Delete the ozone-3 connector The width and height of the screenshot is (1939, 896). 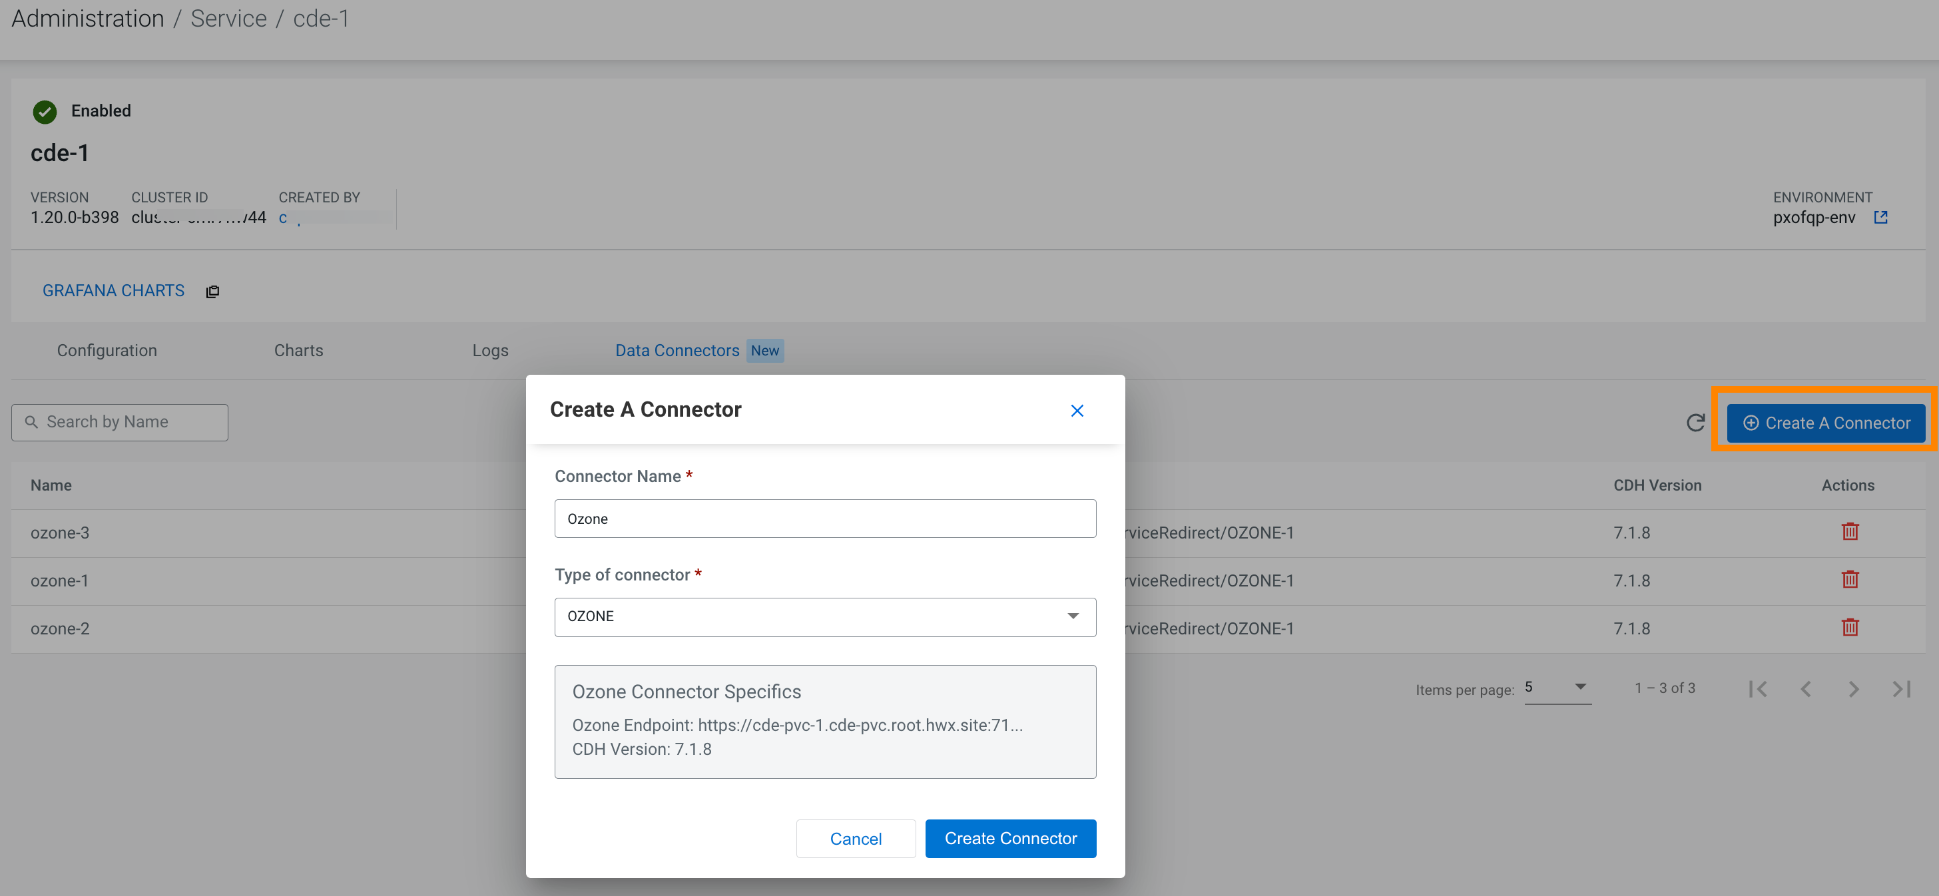click(1849, 532)
